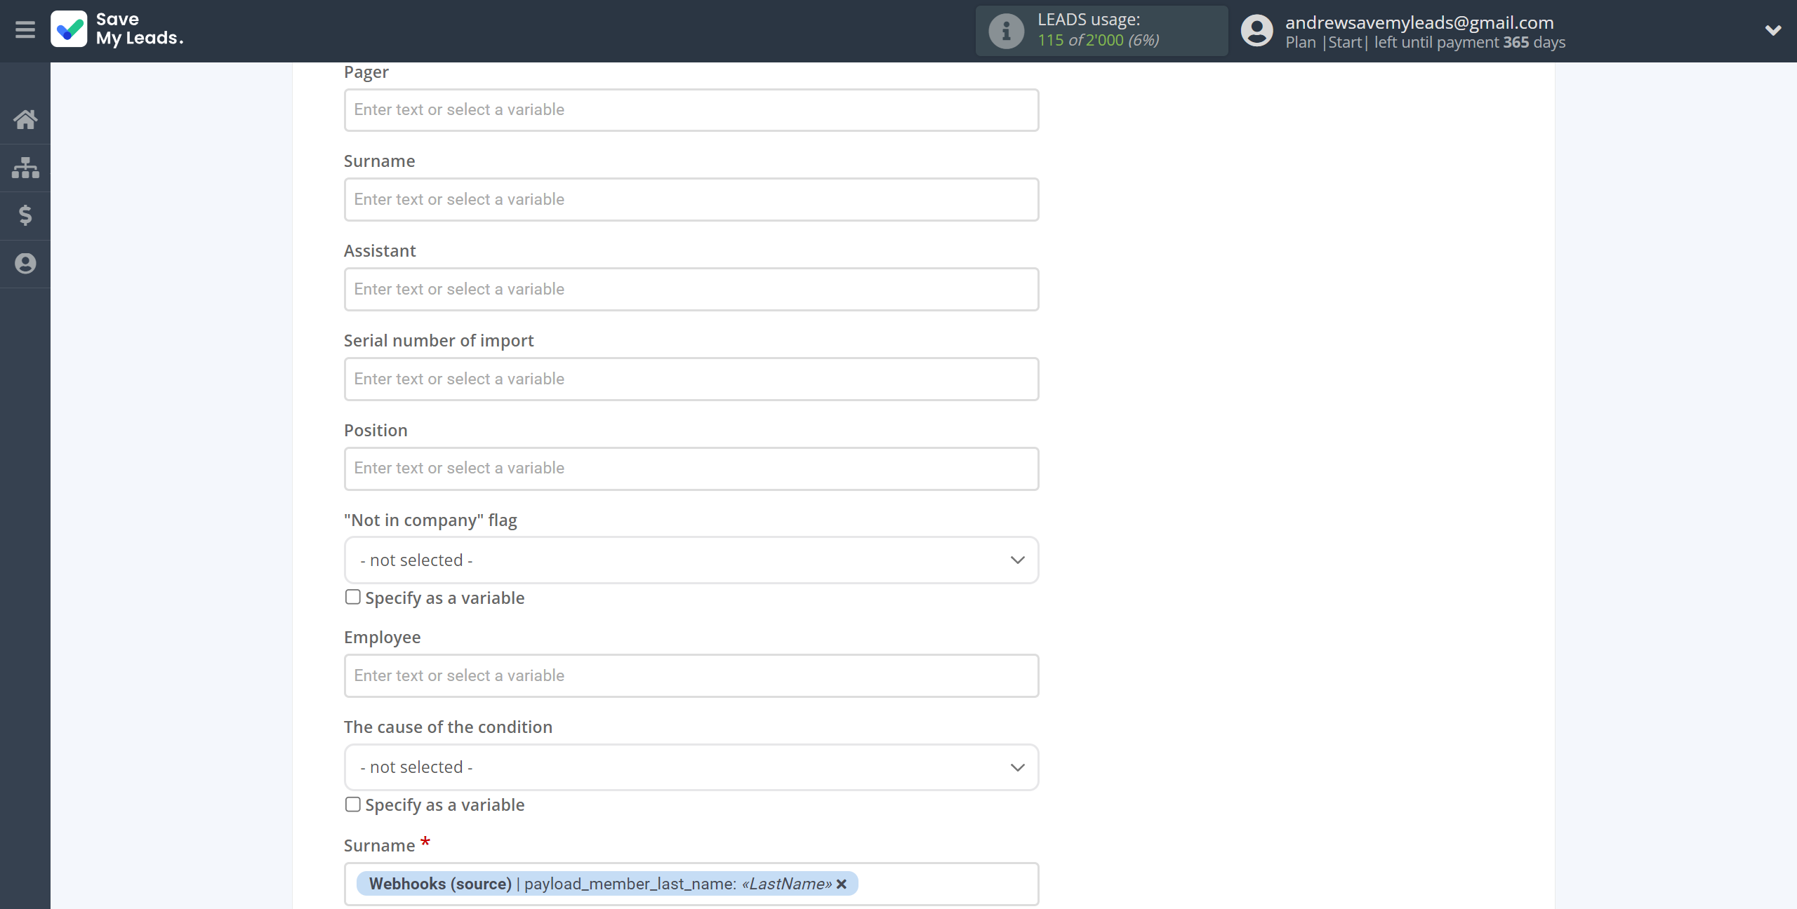
Task: Check Specify as a variable under "Not in company" flag
Action: pos(353,597)
